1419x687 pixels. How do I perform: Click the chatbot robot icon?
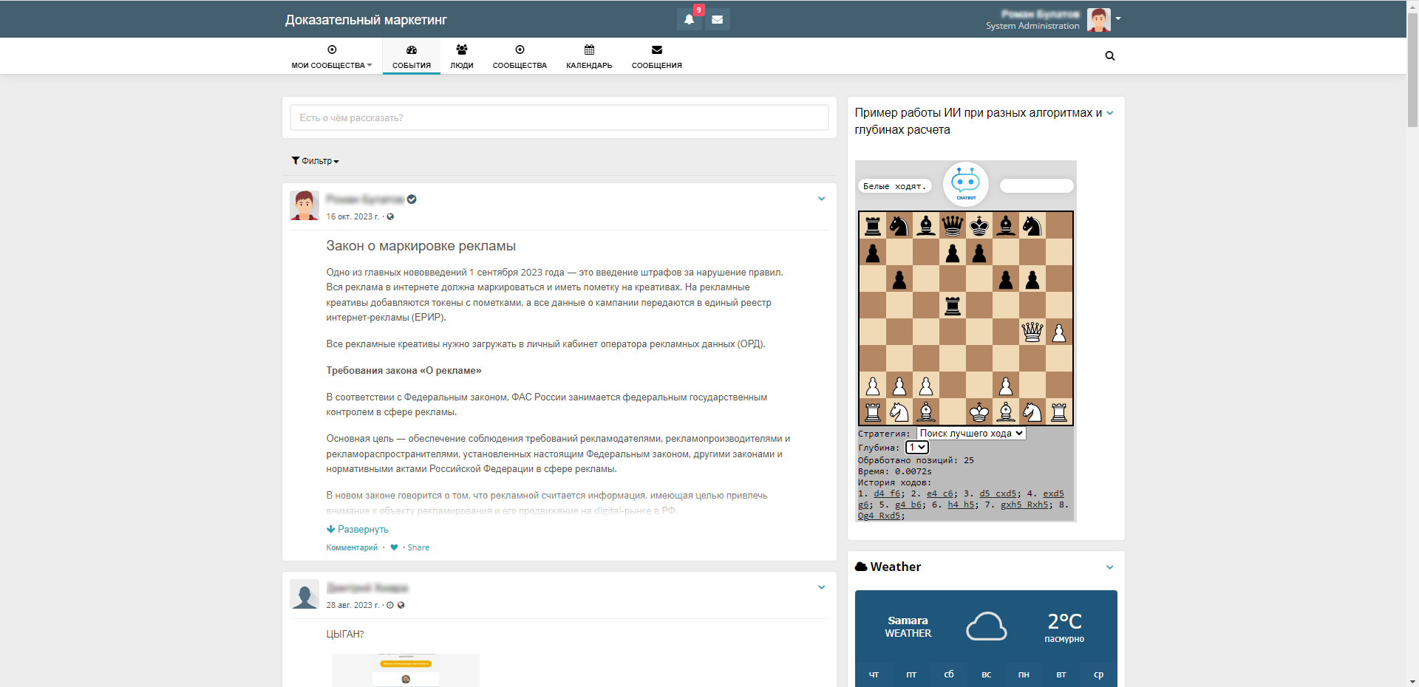pos(966,183)
